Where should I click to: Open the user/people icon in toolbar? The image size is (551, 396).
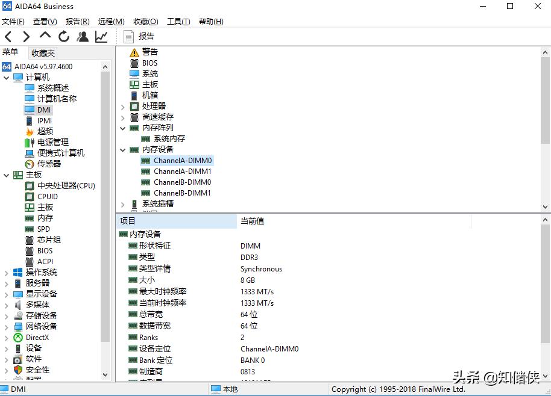83,36
